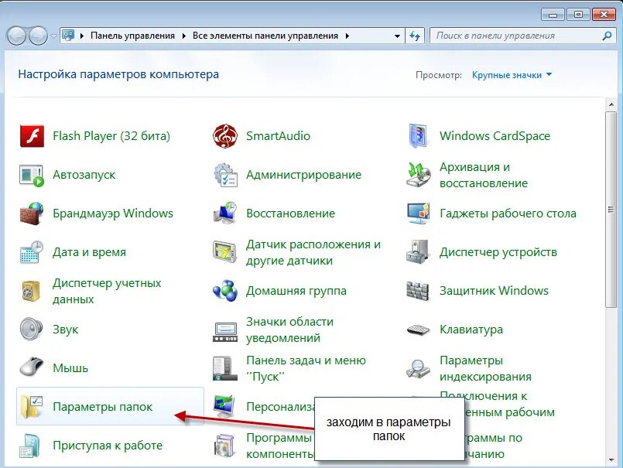Open the Диспетчер учетных данных safe icon

(x=32, y=291)
